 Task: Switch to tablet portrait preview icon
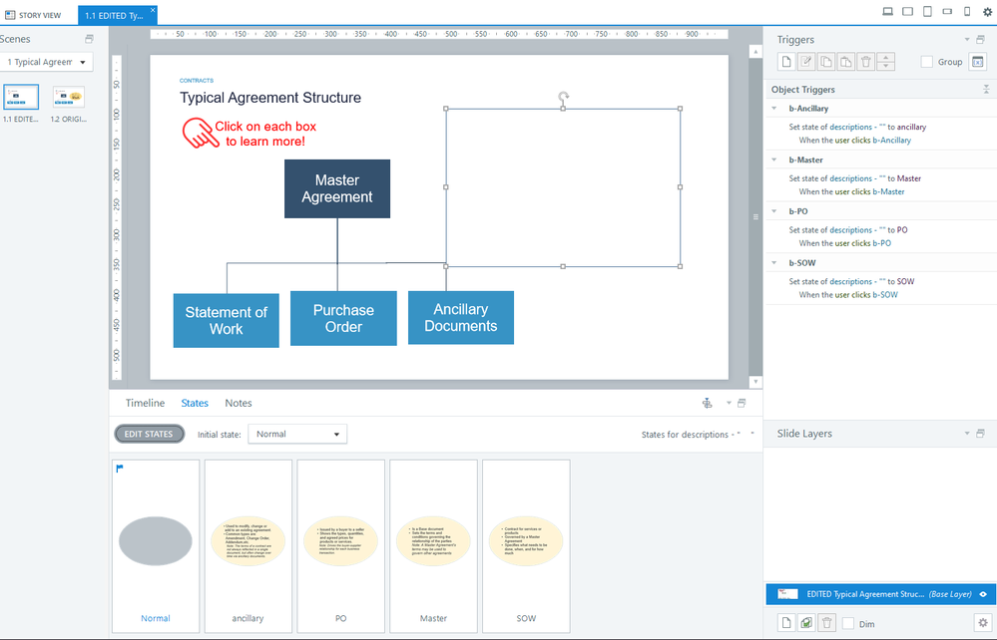click(928, 11)
